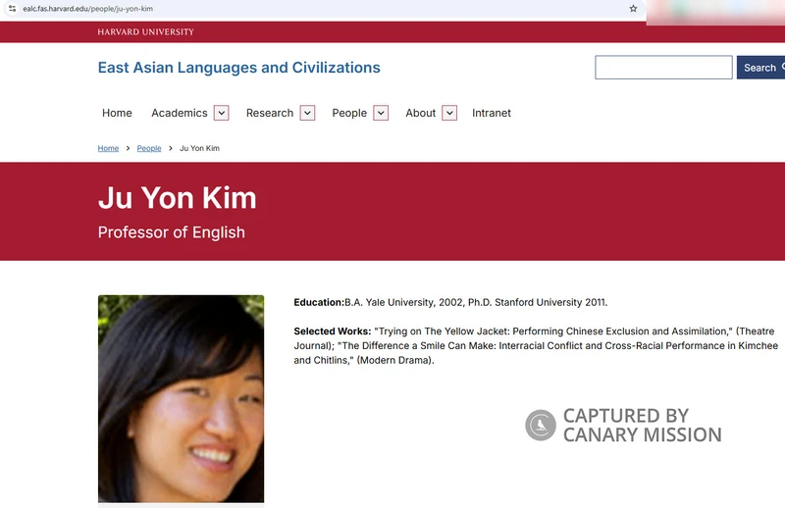Click the Professor of English subtitle
The width and height of the screenshot is (785, 508).
pos(172,232)
